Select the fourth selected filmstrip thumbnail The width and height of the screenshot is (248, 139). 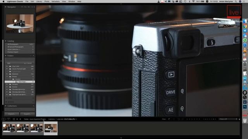point(51,128)
